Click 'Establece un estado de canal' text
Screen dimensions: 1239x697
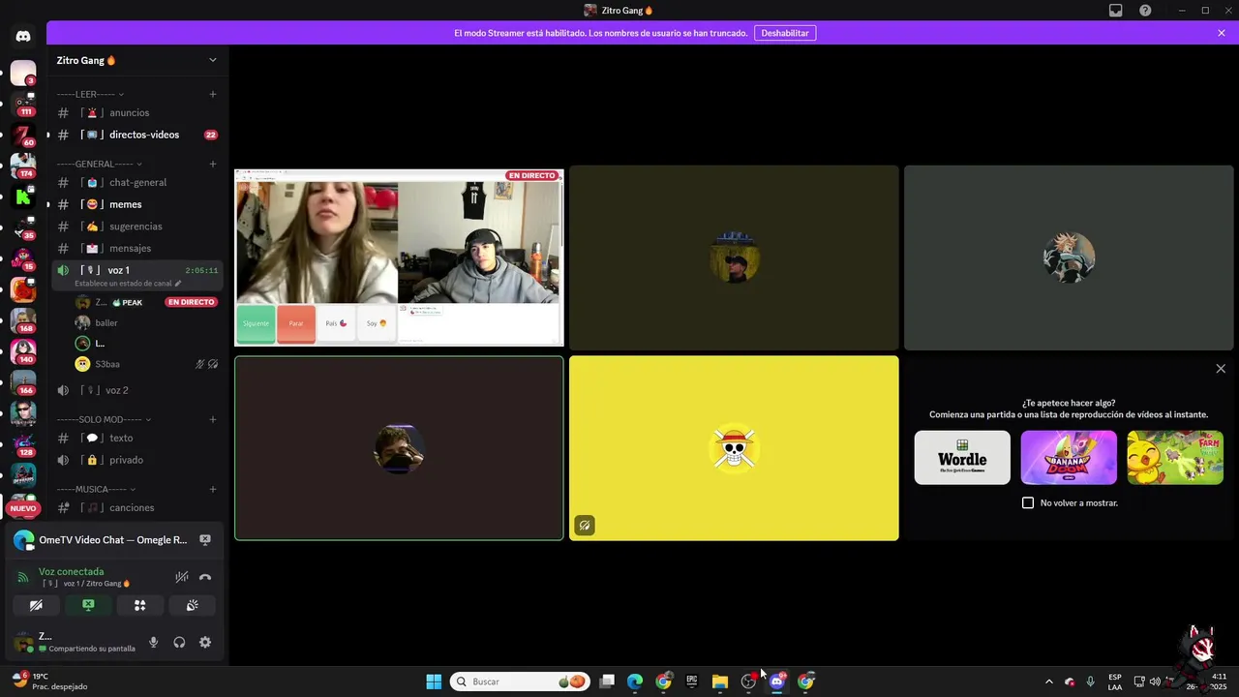[x=123, y=284]
